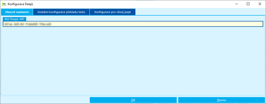Viewport: 266px width, 104px height.
Task: Maximize the Konfigurace DeepL window
Action: click(x=248, y=4)
